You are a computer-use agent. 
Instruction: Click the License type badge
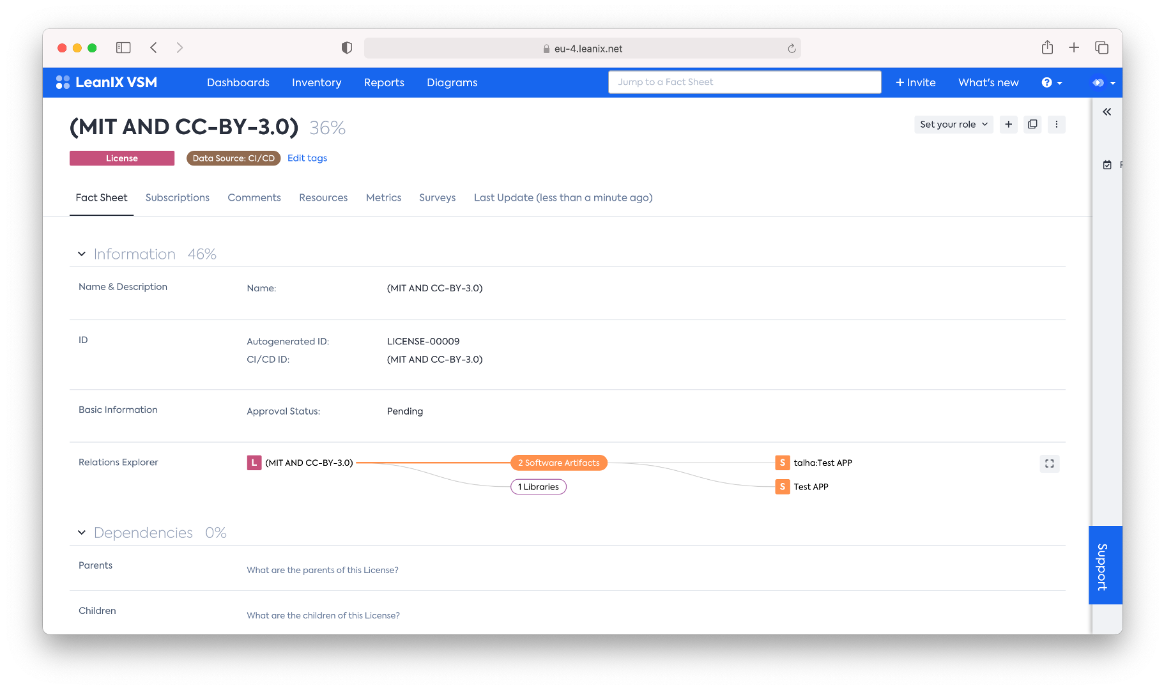122,158
